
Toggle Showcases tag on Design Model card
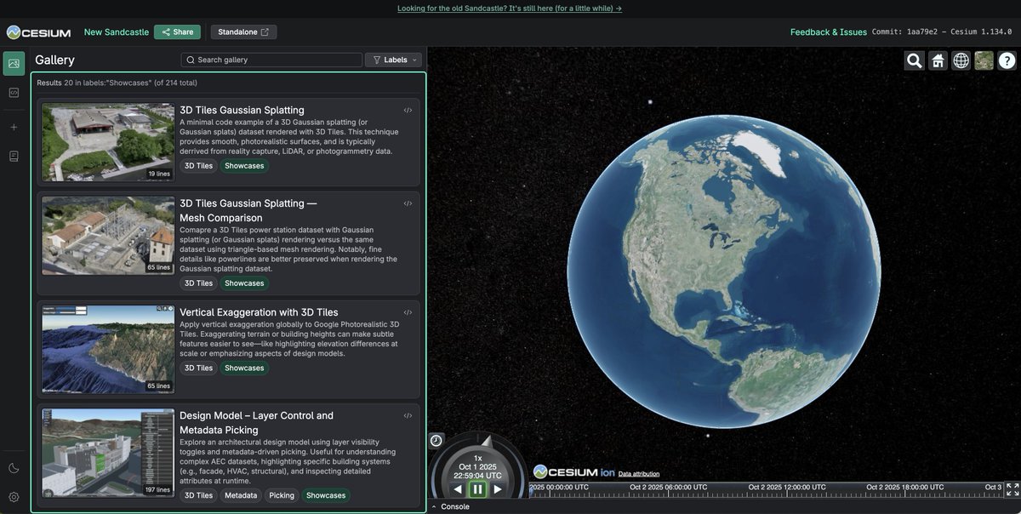[x=326, y=495]
